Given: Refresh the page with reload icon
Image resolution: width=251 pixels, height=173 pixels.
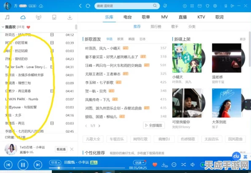Looking at the screenshot, I should pos(88,6).
